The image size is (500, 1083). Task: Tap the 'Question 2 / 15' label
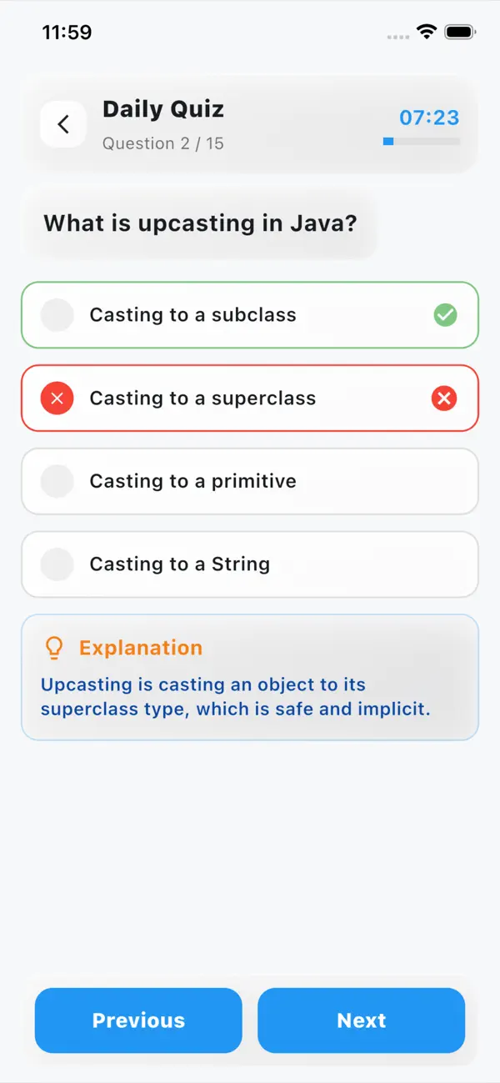162,143
